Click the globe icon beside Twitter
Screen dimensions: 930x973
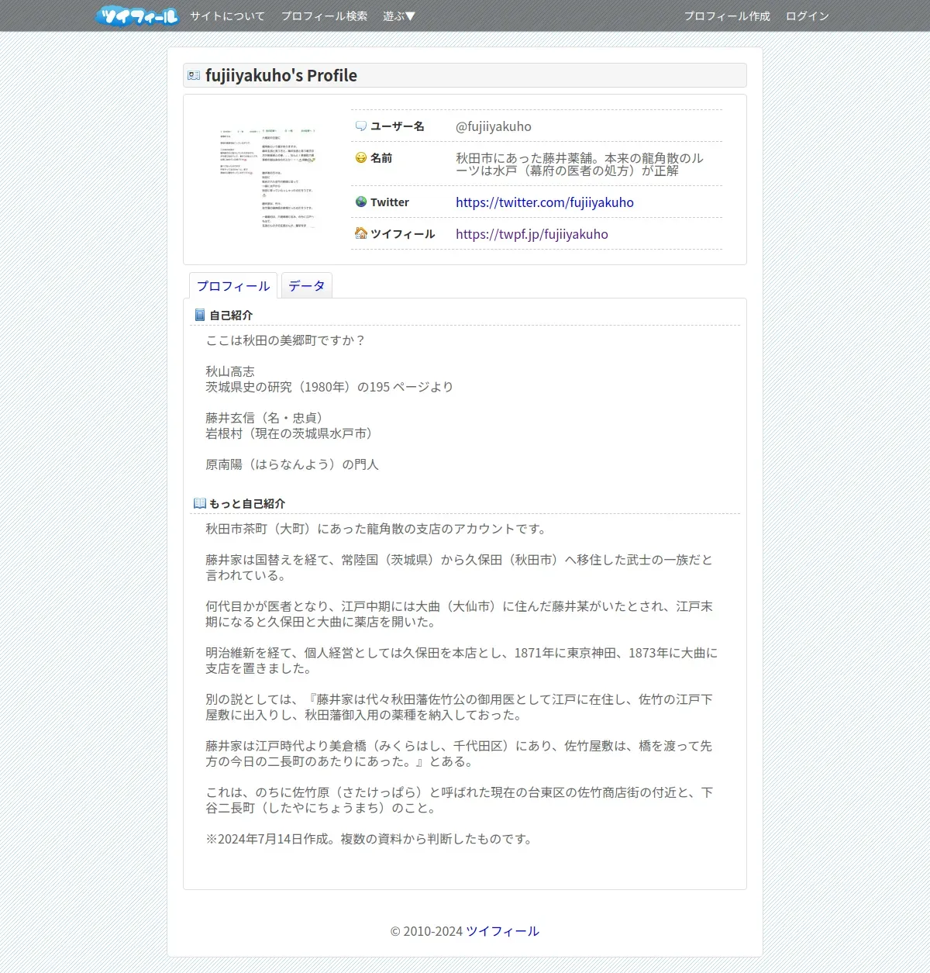tap(361, 202)
